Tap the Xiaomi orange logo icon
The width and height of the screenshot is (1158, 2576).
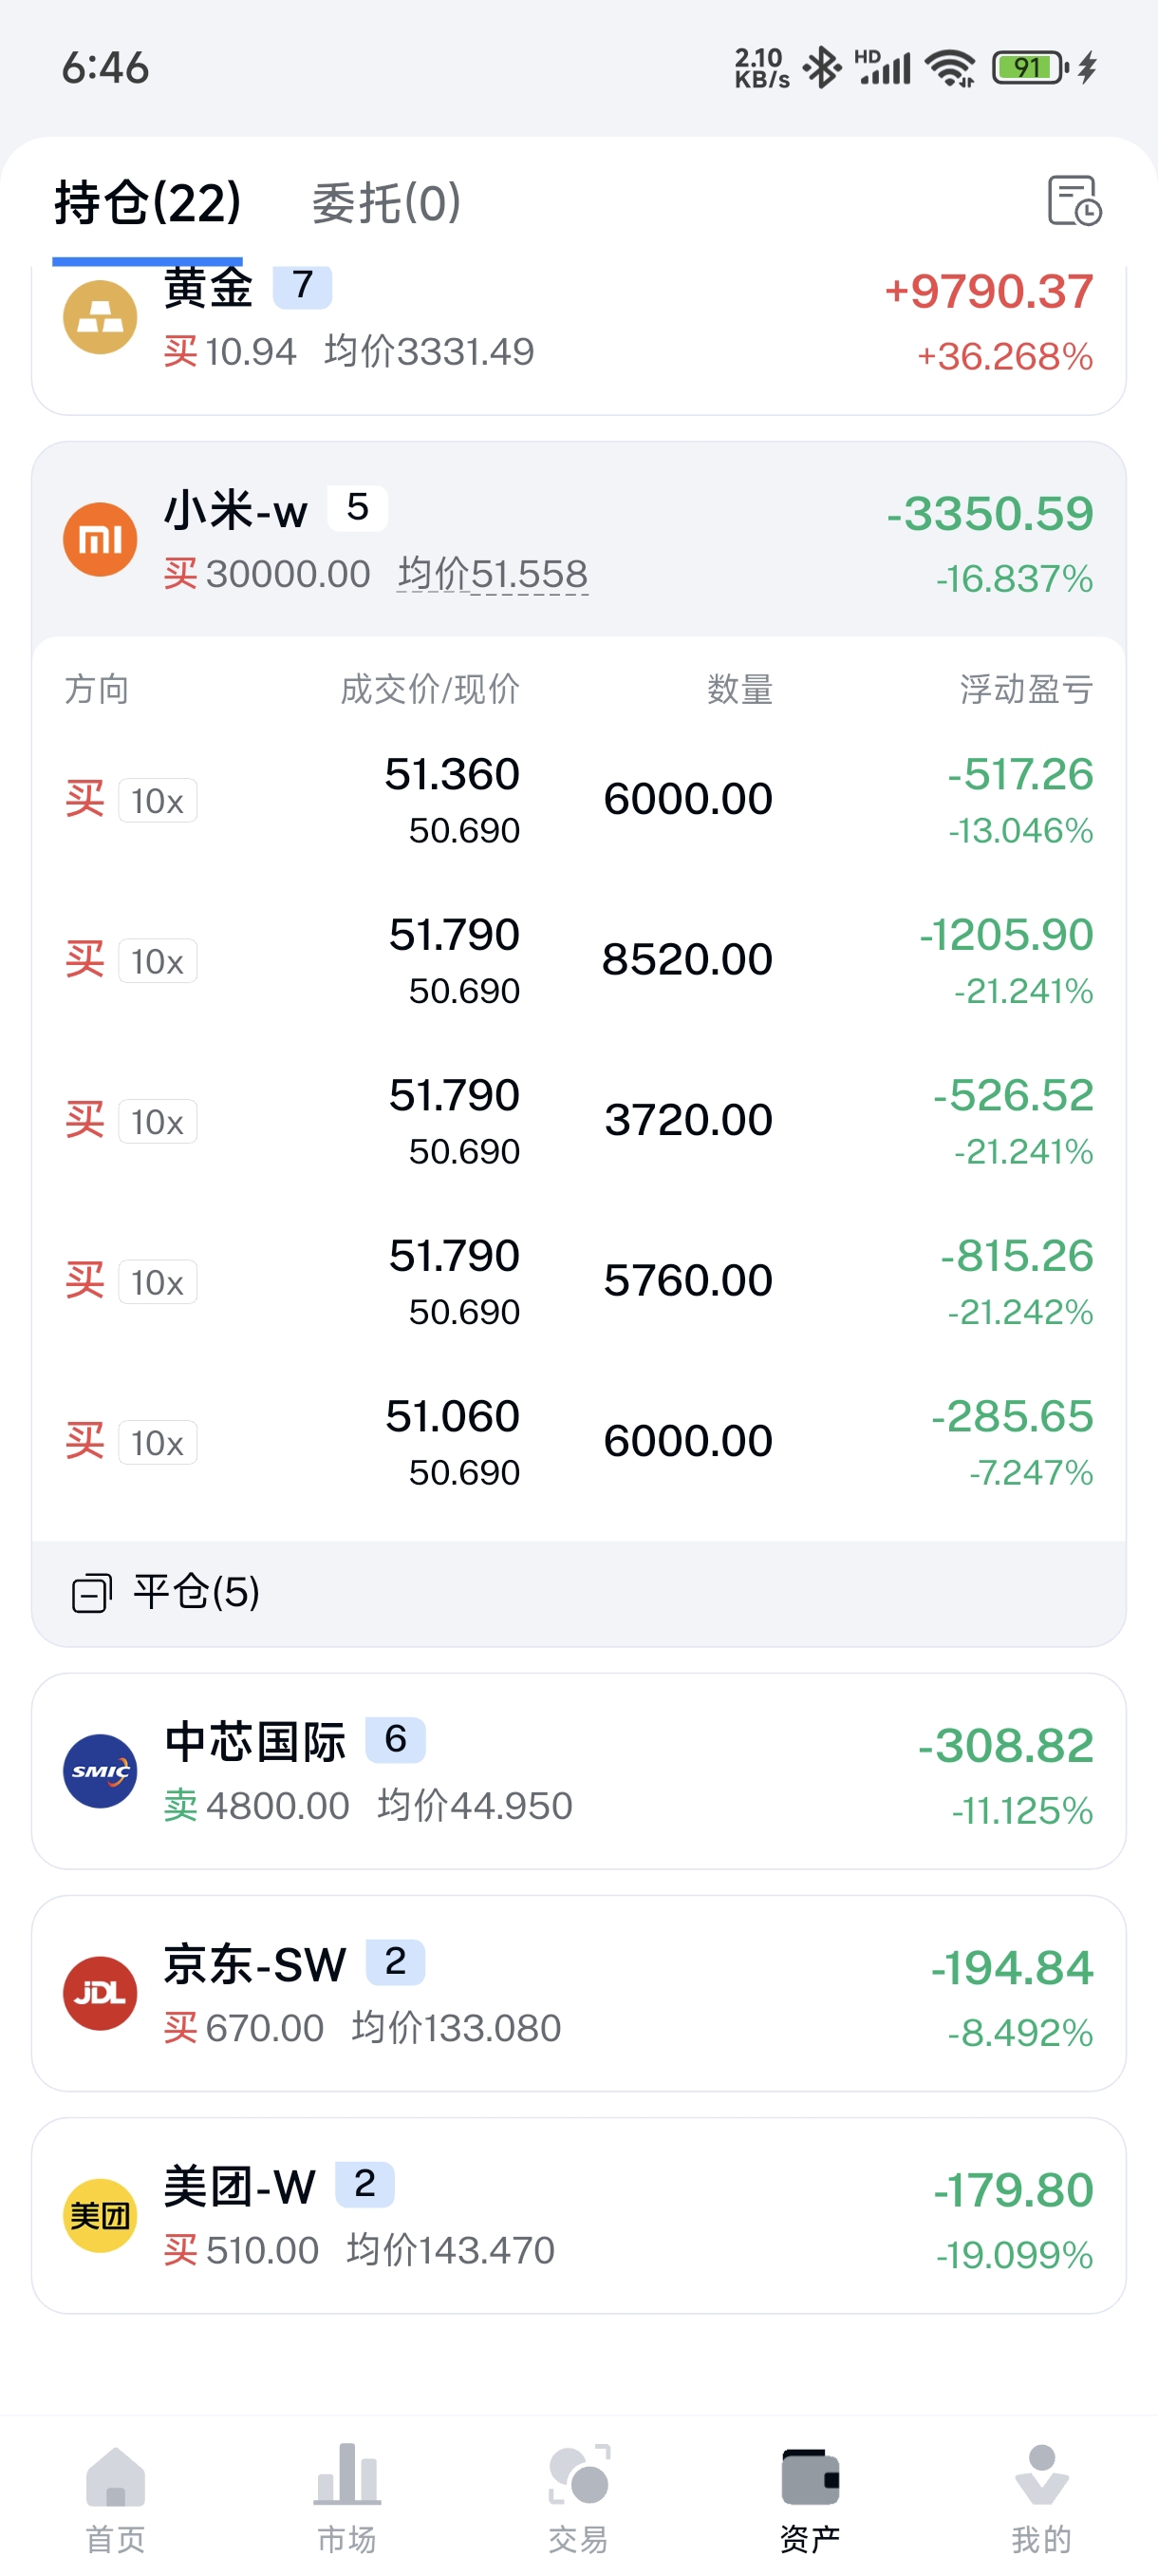coord(100,540)
